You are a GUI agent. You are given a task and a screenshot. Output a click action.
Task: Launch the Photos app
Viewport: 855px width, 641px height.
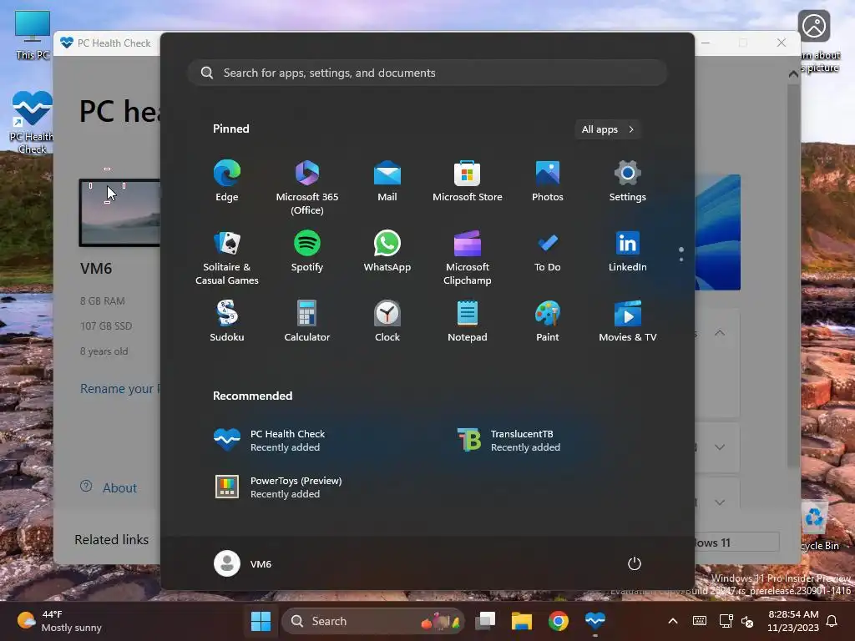[x=548, y=181]
